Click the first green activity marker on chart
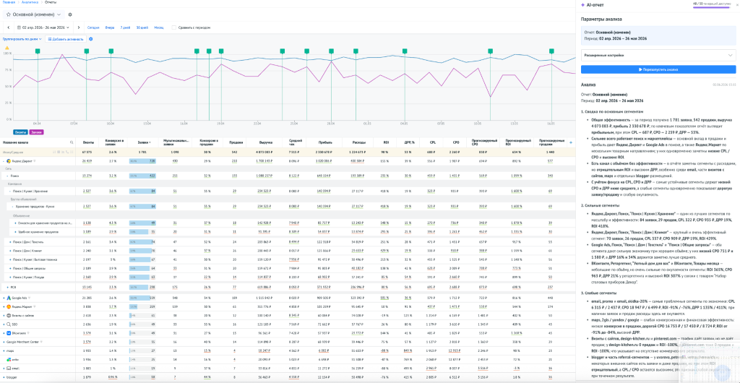This screenshot has height=383, width=740. point(38,51)
